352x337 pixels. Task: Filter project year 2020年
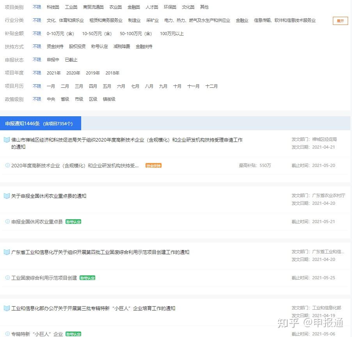click(x=73, y=73)
